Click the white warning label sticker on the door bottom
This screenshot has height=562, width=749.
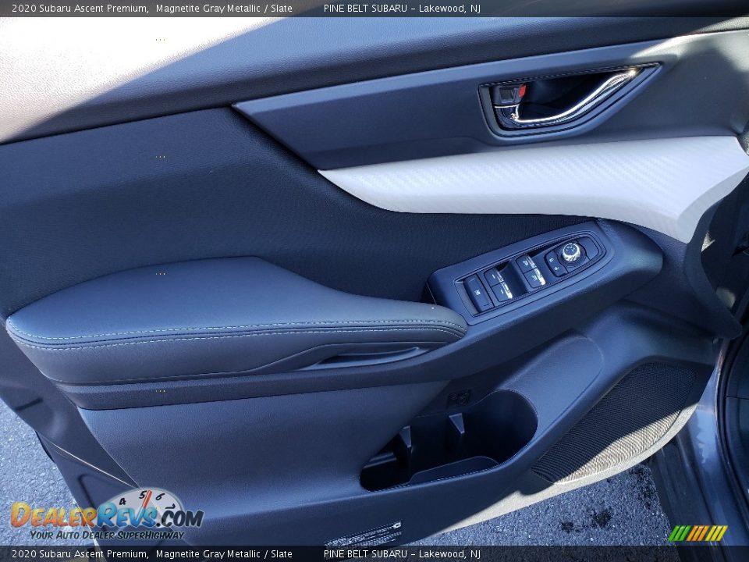pyautogui.click(x=364, y=537)
